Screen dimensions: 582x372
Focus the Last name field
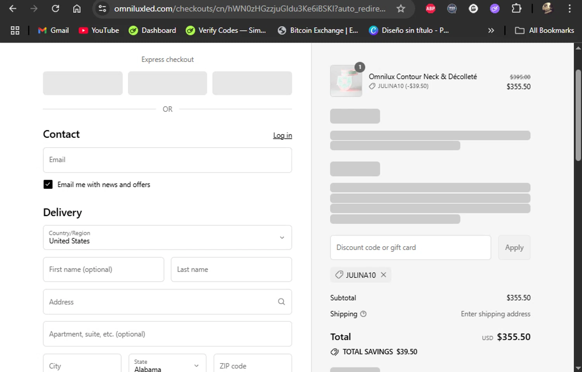pyautogui.click(x=231, y=269)
